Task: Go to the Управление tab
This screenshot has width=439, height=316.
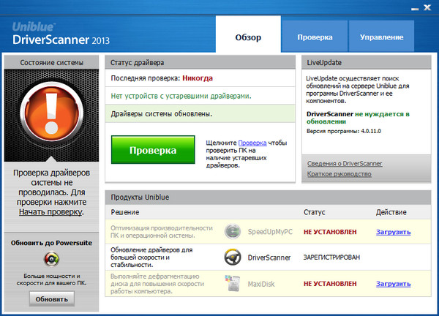Action: (x=381, y=36)
